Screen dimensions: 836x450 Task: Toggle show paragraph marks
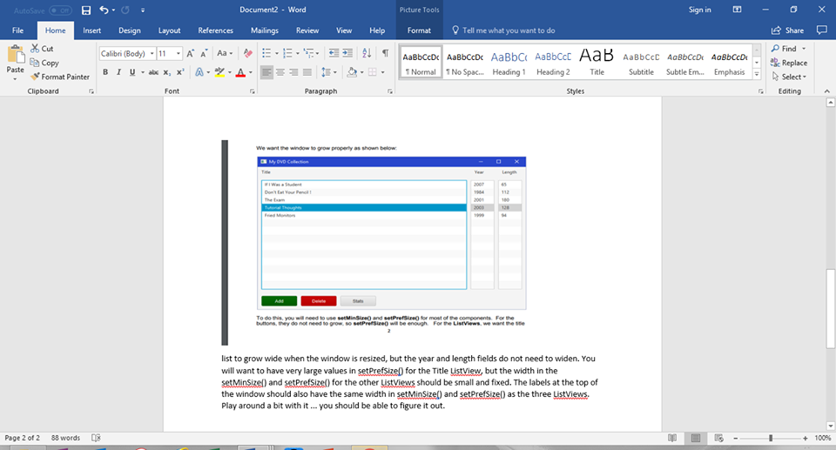(x=385, y=53)
